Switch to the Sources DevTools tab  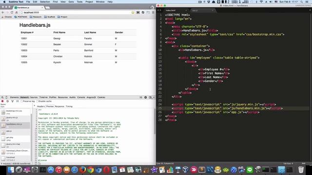[x=34, y=97]
